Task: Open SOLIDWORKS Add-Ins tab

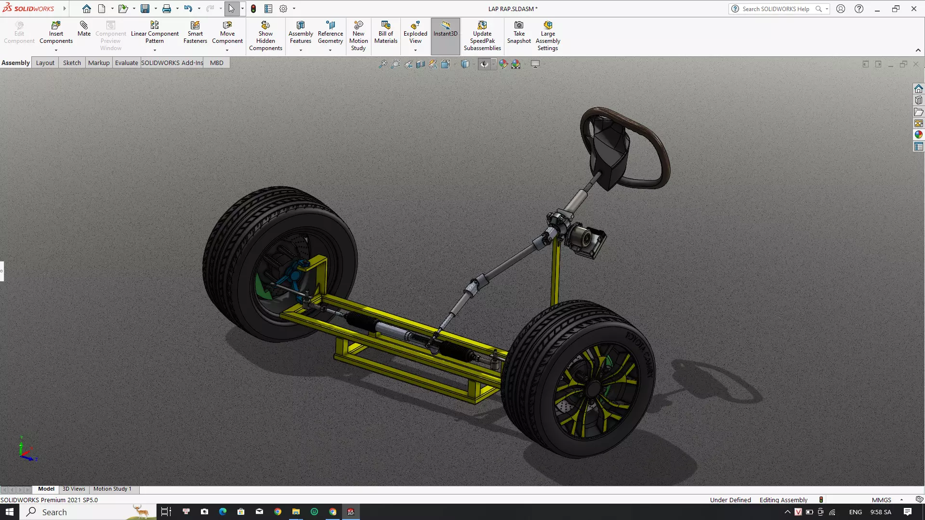Action: coord(172,63)
